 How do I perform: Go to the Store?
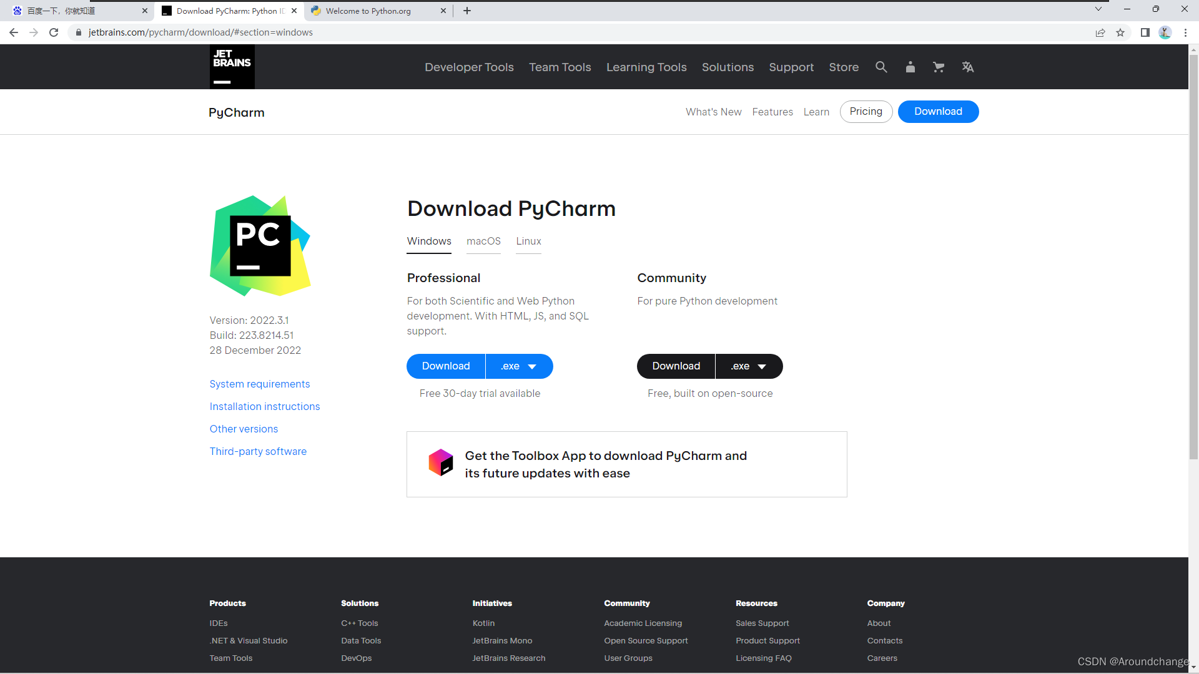coord(844,67)
